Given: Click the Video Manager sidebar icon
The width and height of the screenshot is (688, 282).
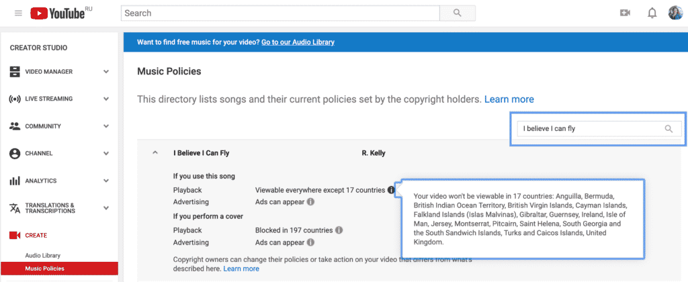Looking at the screenshot, I should pyautogui.click(x=15, y=71).
